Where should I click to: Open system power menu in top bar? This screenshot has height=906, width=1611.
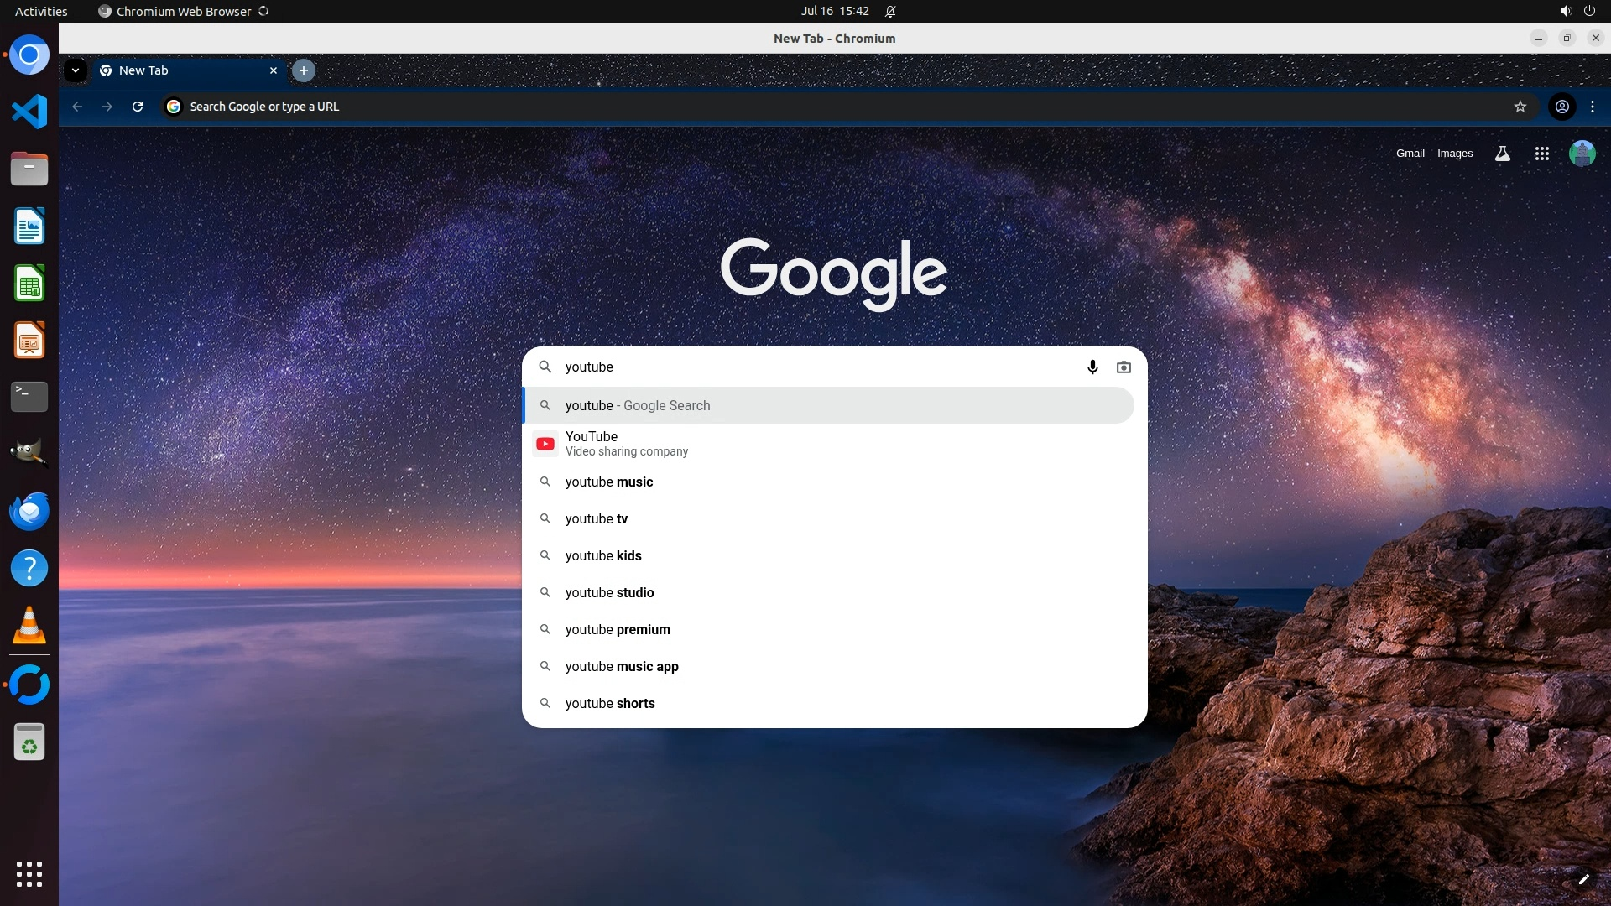click(x=1589, y=11)
